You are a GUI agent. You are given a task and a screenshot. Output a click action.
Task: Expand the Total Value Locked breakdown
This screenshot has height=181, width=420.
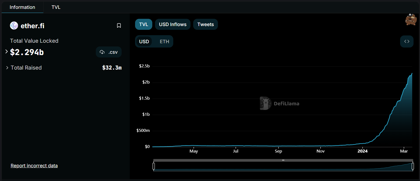point(7,51)
